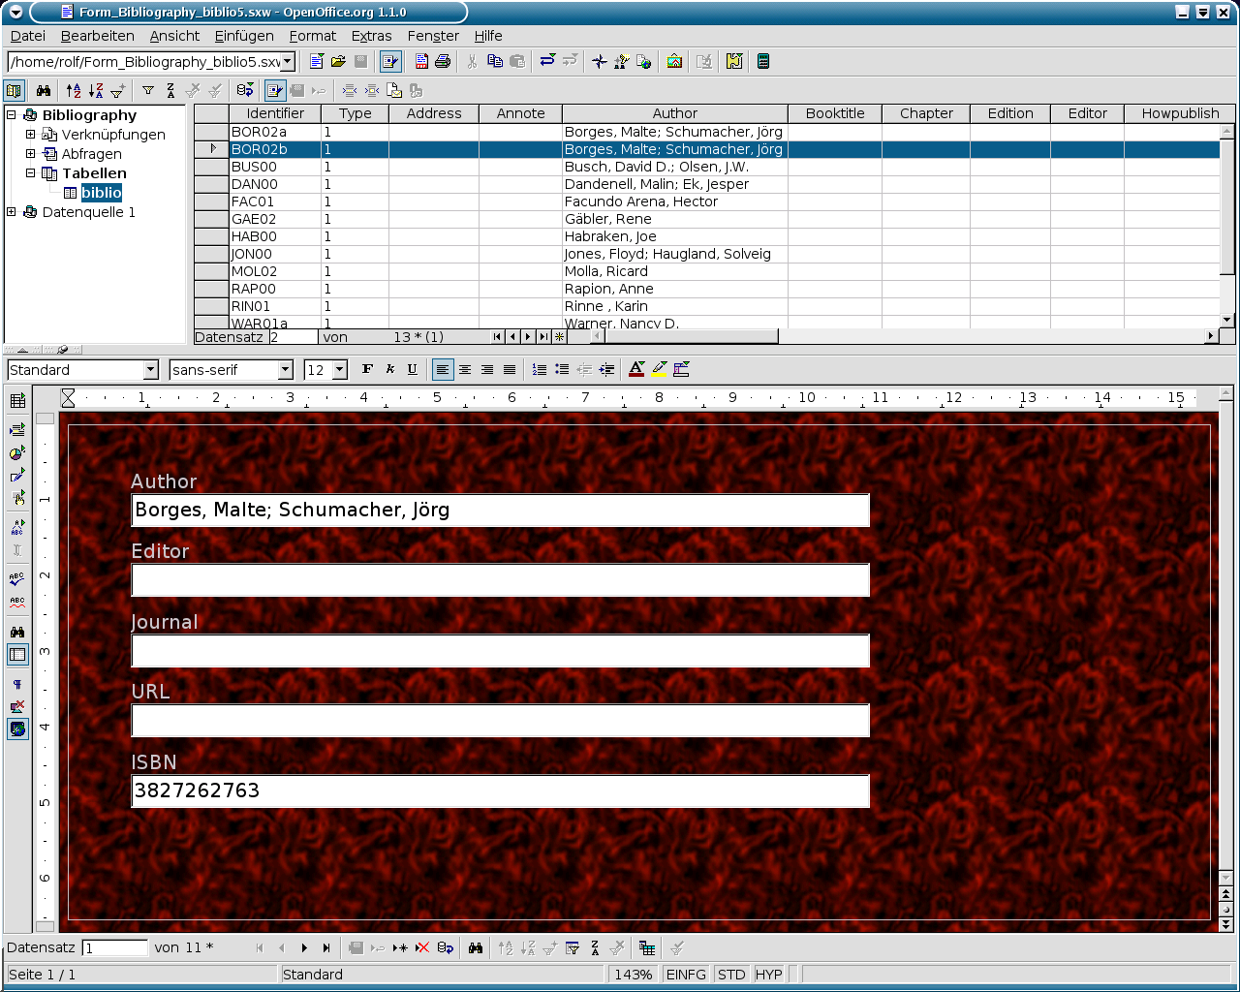
Task: Open the font size dropdown
Action: [339, 370]
